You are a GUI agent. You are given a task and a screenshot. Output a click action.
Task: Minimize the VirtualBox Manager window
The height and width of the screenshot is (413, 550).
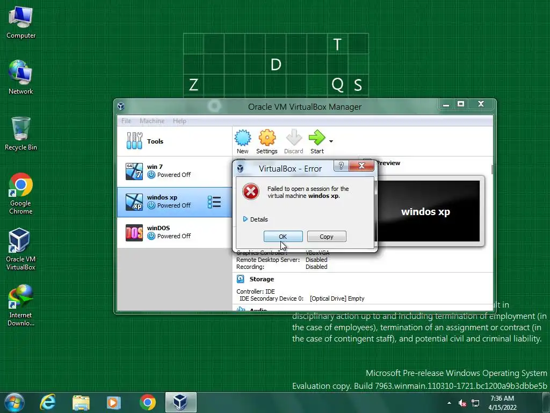(x=446, y=104)
